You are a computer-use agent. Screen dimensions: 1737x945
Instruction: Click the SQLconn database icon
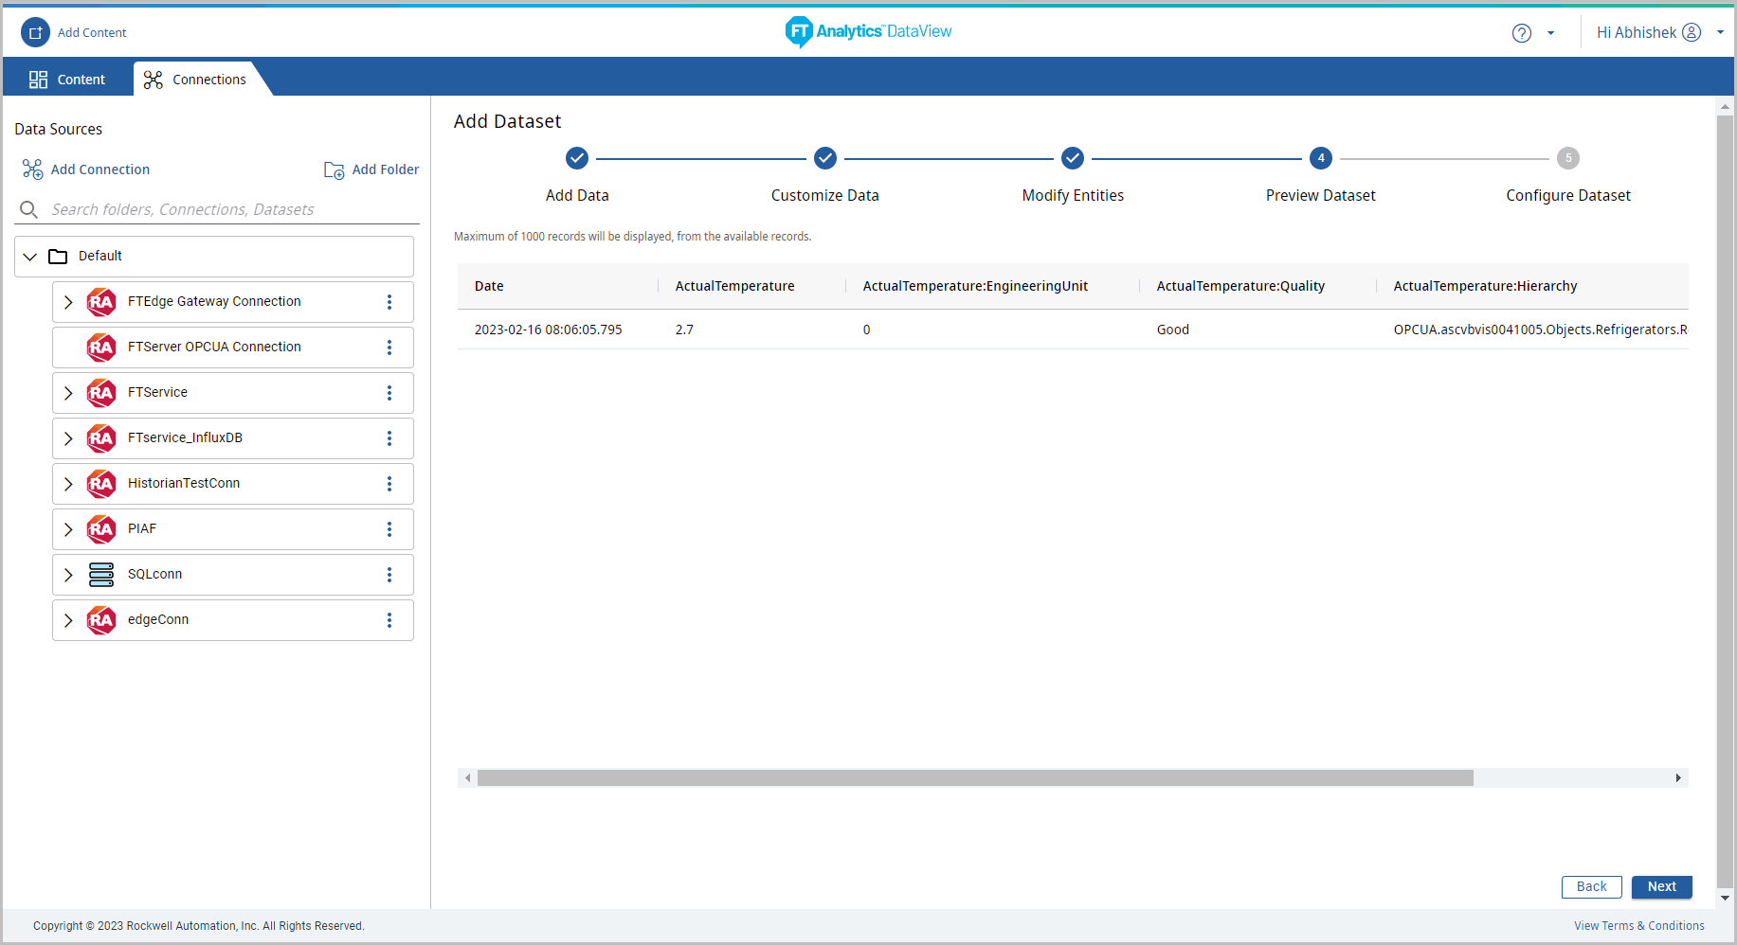(x=101, y=575)
